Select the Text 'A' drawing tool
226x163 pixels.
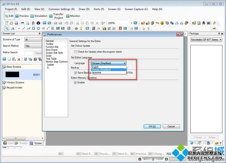click(x=13, y=28)
